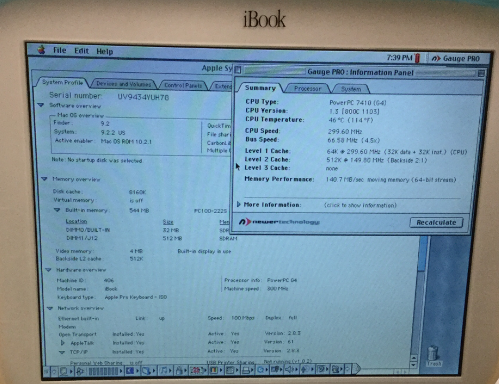The image size is (499, 384).
Task: Click the 9.2.2 US system version
Action: [x=113, y=132]
